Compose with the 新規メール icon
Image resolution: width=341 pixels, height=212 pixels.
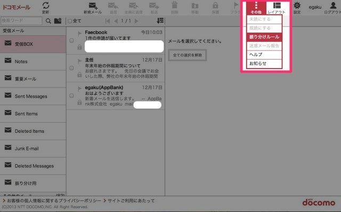pyautogui.click(x=93, y=8)
